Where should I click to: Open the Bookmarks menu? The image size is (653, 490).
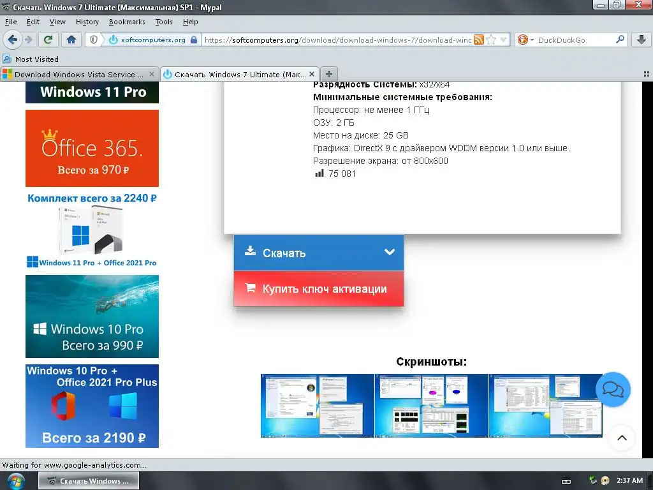click(127, 22)
